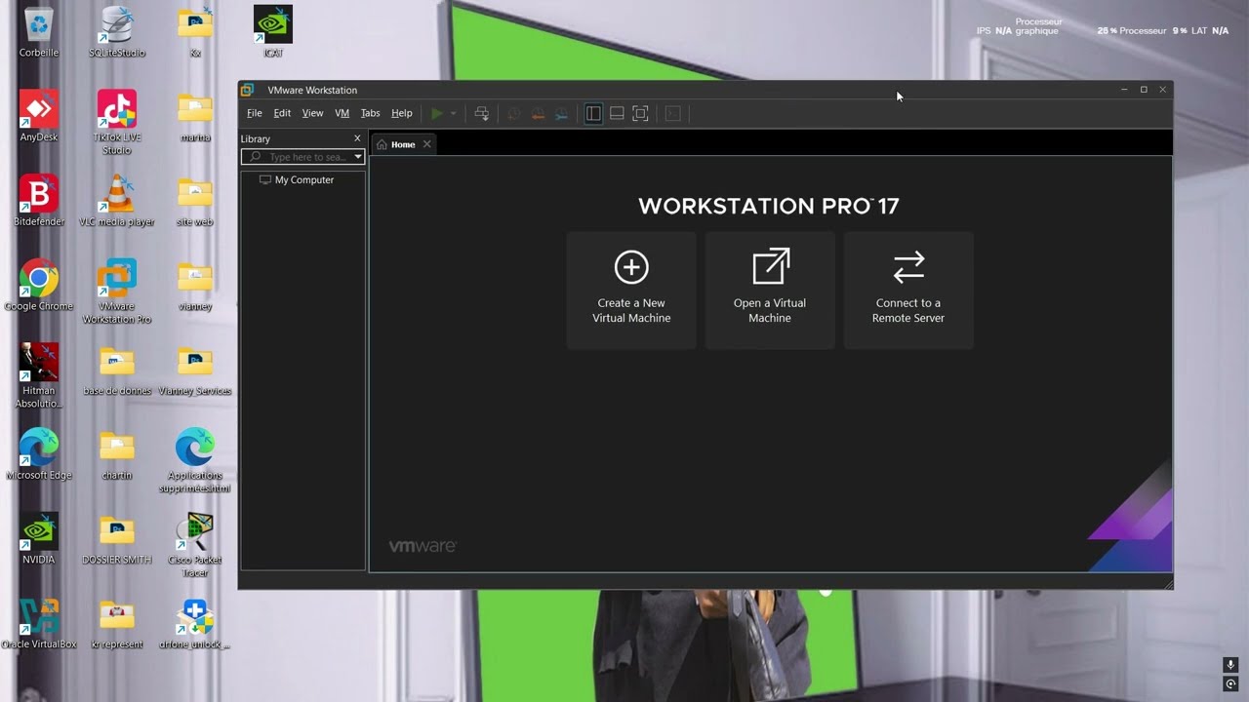
Task: Click Send Ctrl+Alt+Del toolbar icon
Action: [x=481, y=113]
